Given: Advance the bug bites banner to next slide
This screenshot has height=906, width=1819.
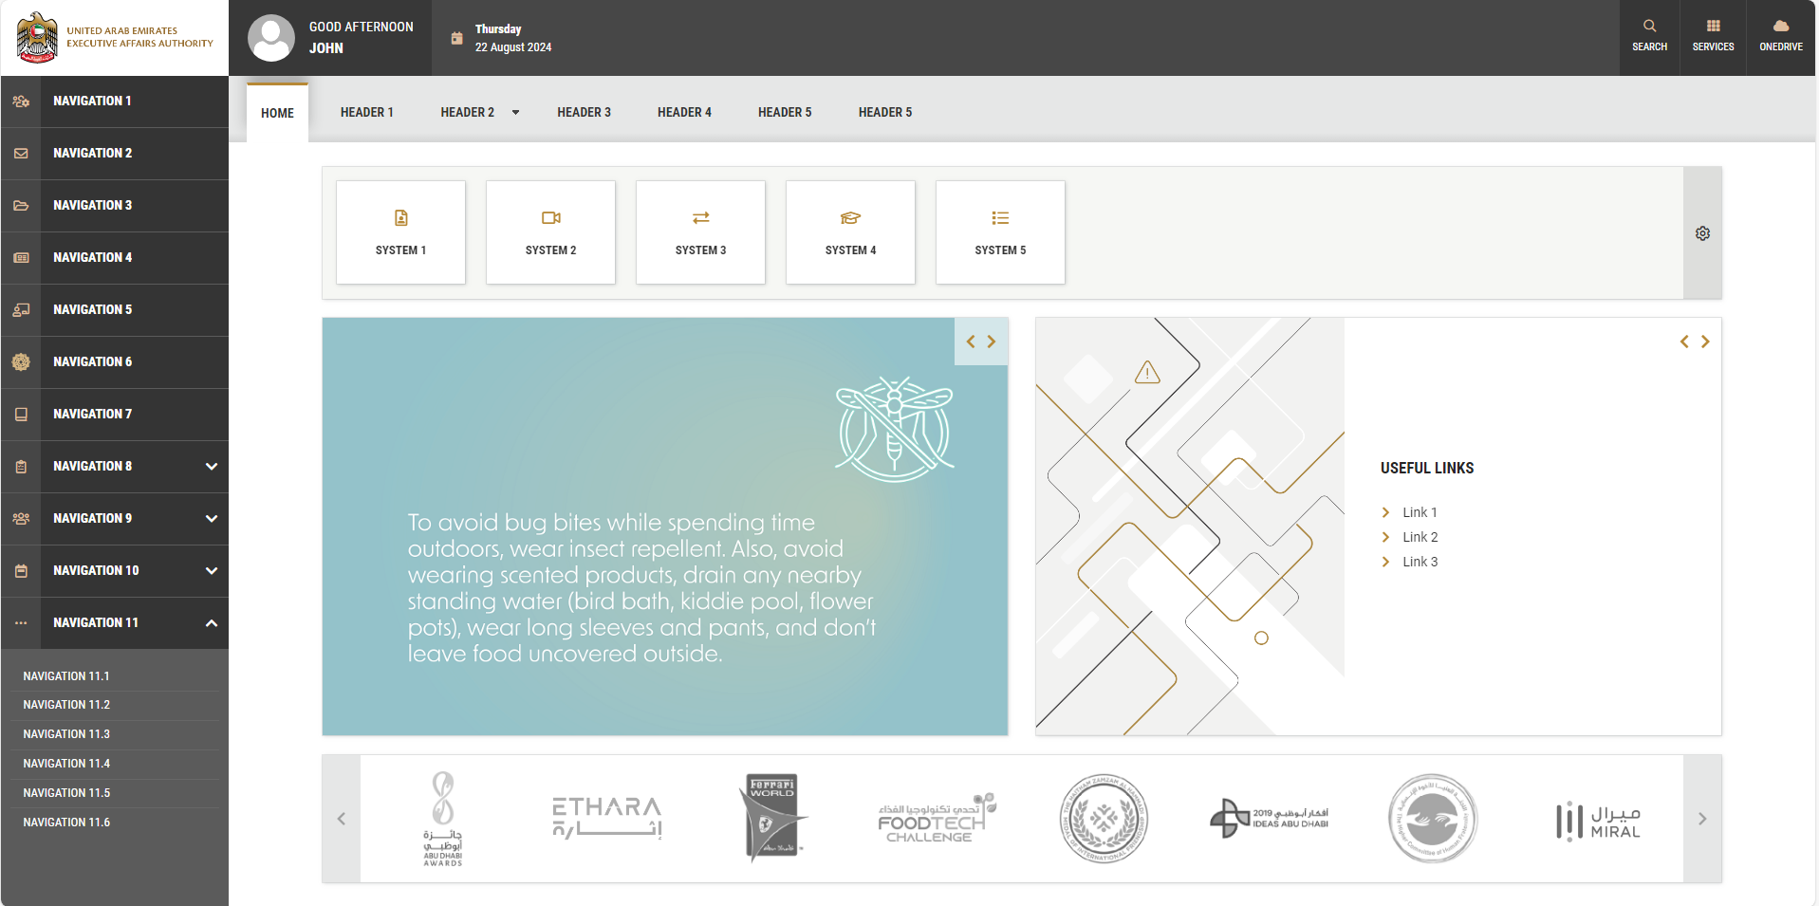Looking at the screenshot, I should pyautogui.click(x=992, y=342).
